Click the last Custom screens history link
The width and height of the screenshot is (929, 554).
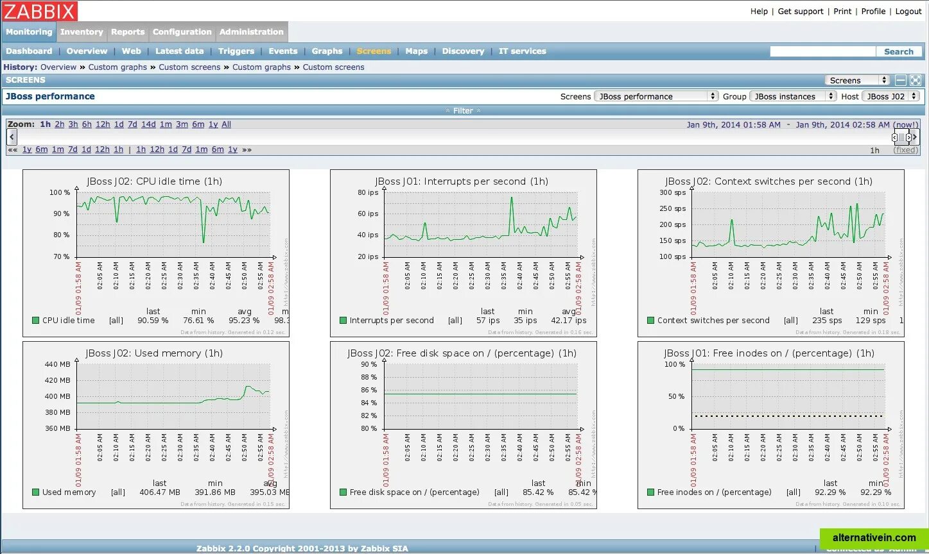pyautogui.click(x=333, y=67)
